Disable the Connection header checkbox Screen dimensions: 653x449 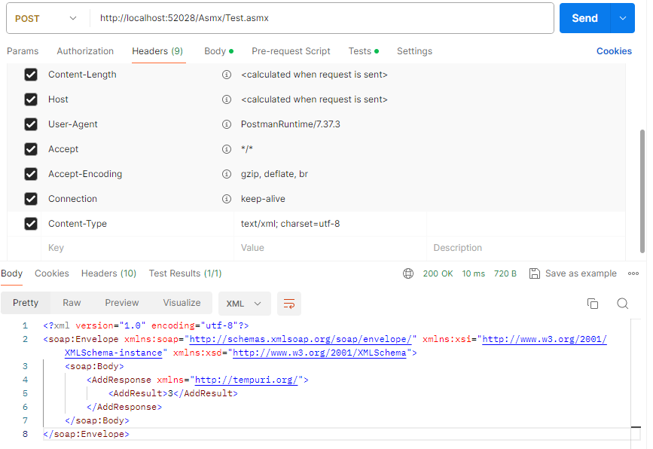31,199
